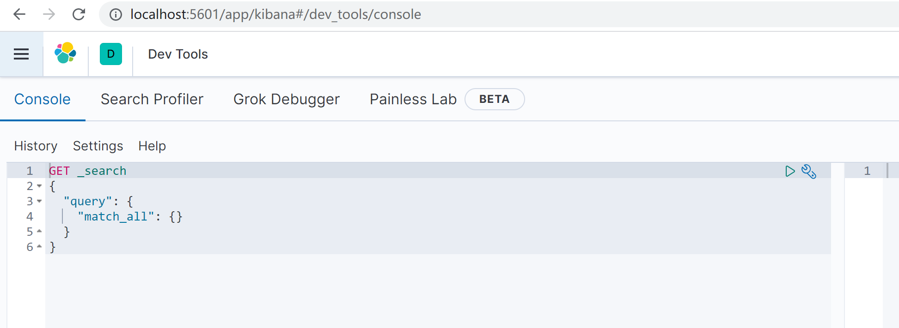The width and height of the screenshot is (899, 328).
Task: Go forward in browser history
Action: [49, 14]
